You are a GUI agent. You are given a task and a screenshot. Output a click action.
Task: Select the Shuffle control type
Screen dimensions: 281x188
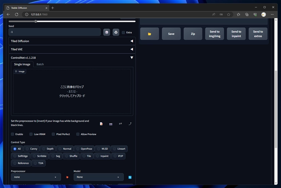pyautogui.click(x=71, y=156)
